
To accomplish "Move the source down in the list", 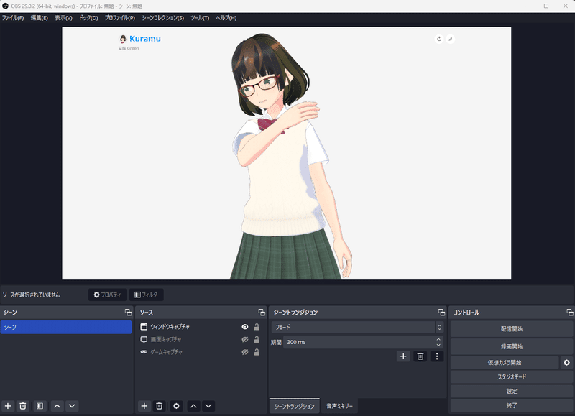I will pyautogui.click(x=208, y=406).
